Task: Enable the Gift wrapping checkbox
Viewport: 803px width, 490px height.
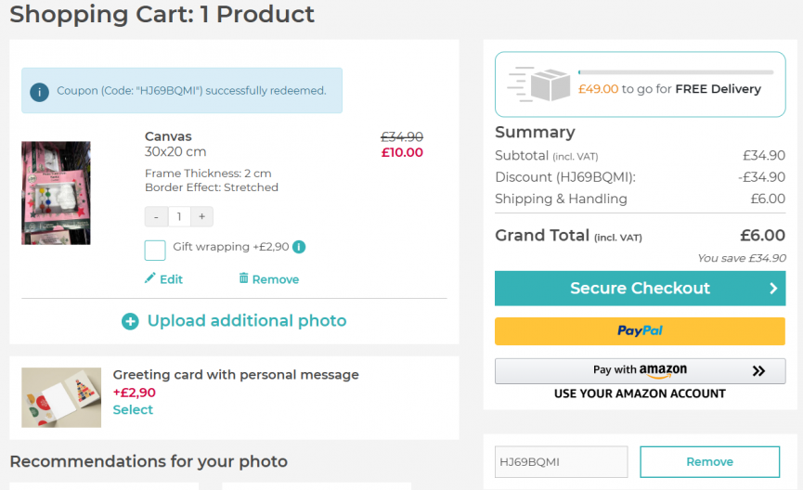Action: tap(155, 250)
